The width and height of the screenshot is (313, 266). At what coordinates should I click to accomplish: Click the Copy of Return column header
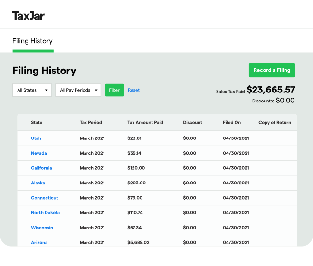[275, 122]
